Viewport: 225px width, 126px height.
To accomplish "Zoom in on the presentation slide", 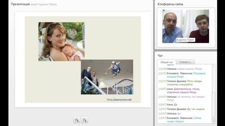I will tap(77, 120).
